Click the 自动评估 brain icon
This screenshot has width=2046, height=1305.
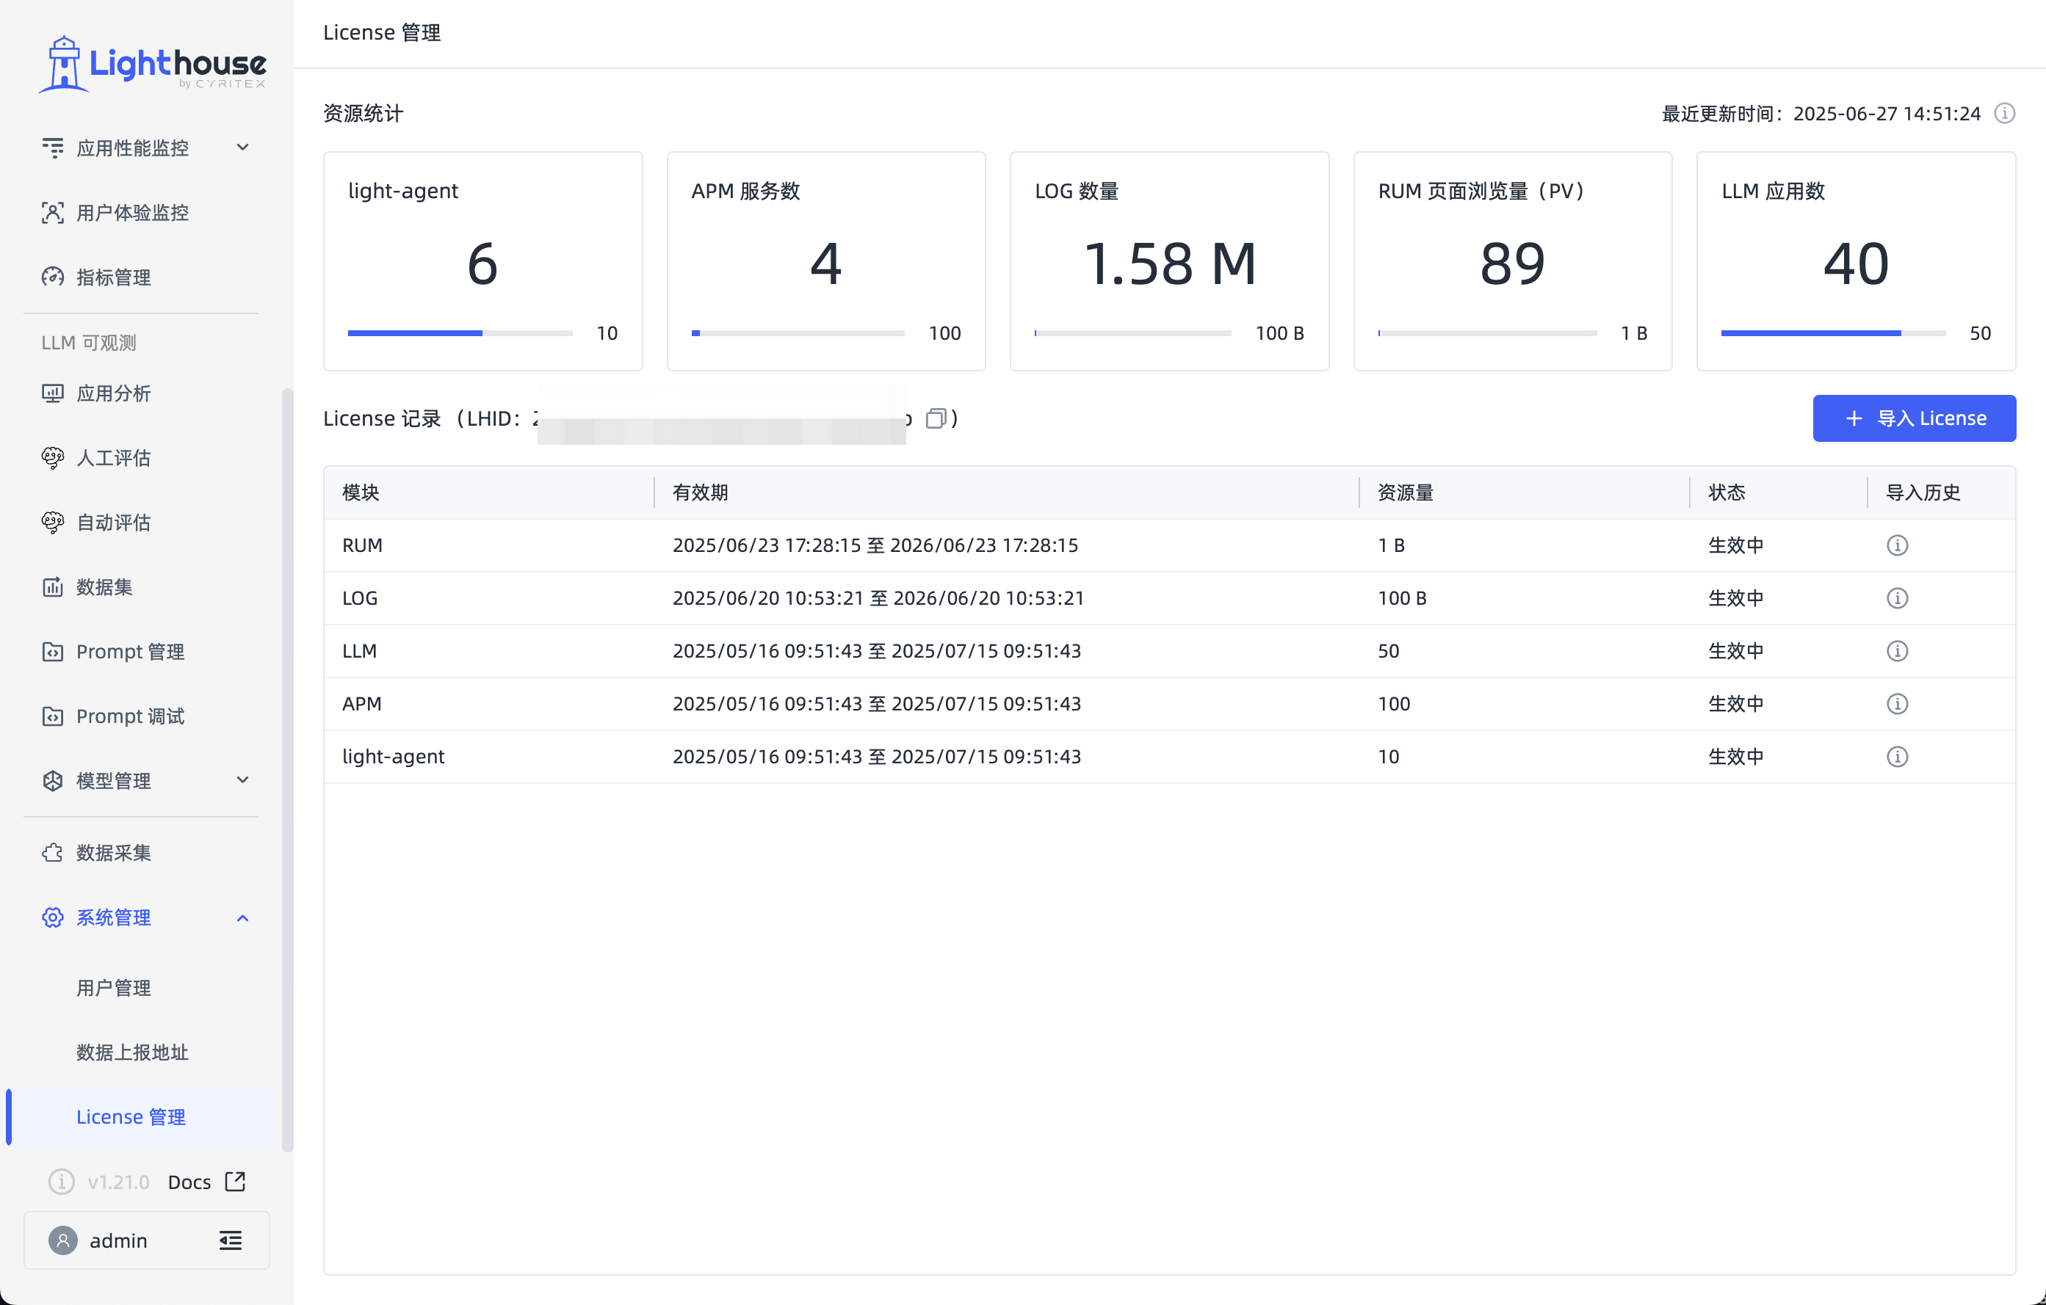(x=53, y=522)
